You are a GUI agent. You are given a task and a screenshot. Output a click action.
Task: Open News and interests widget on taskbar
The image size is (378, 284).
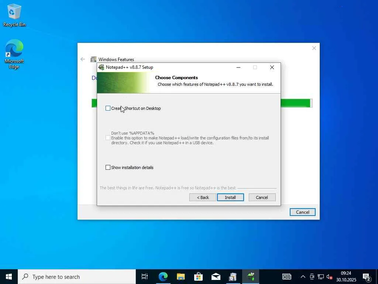click(x=286, y=277)
